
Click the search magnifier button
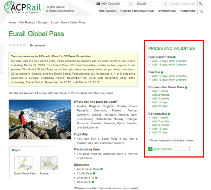click(x=200, y=4)
